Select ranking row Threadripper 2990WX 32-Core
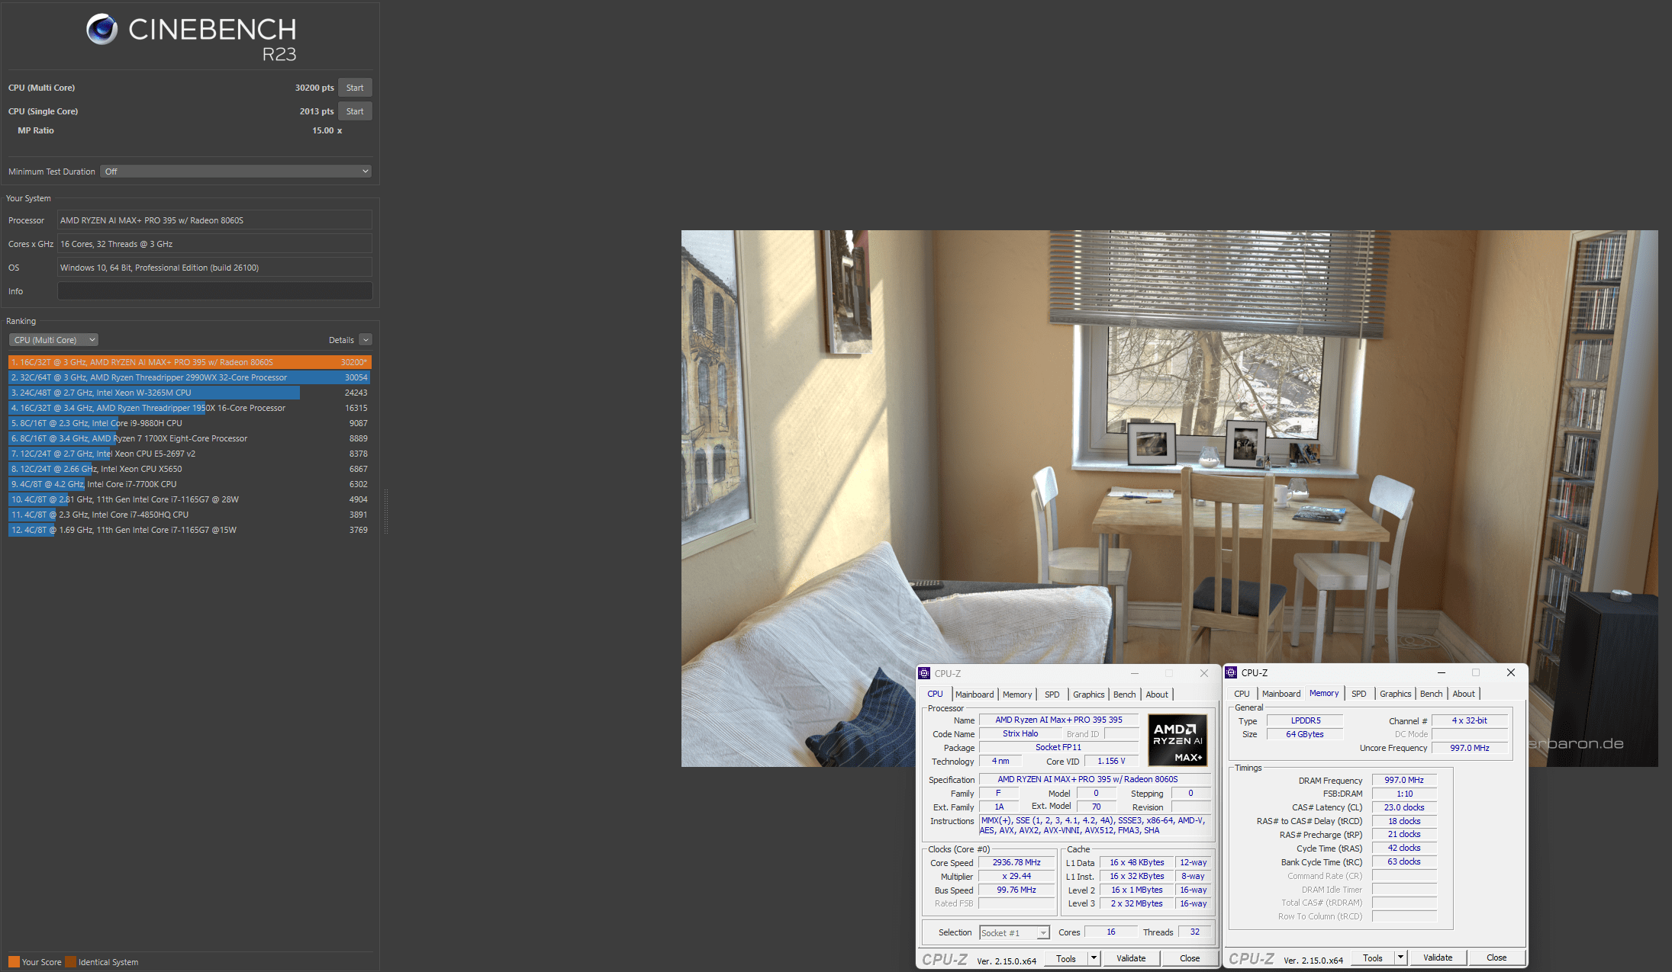This screenshot has height=972, width=1672. (189, 377)
